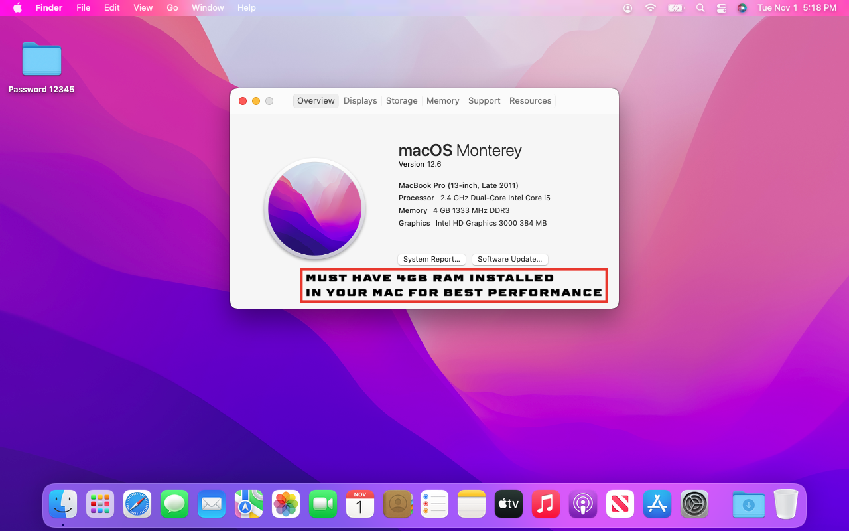
Task: Close the About This Mac window
Action: click(243, 101)
